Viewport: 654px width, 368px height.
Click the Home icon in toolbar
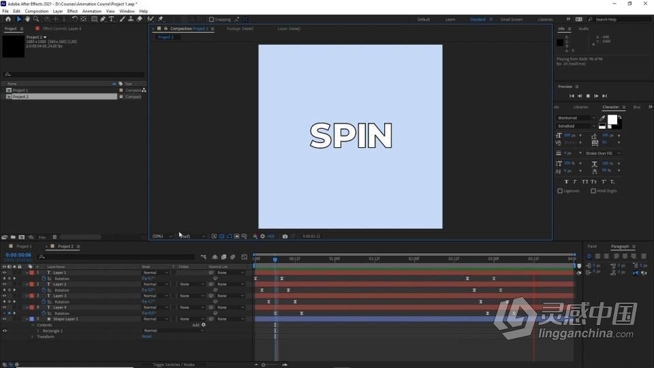[8, 19]
